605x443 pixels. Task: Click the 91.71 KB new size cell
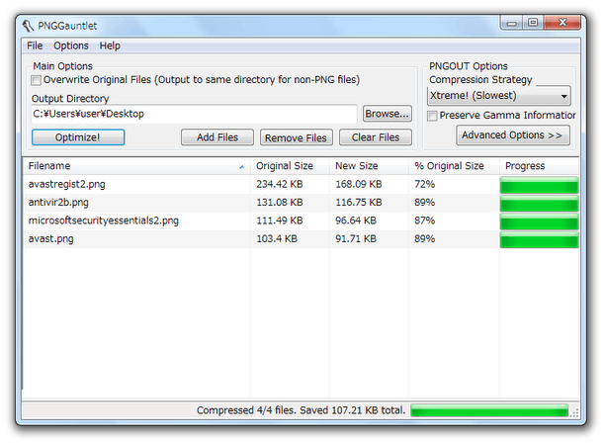click(x=356, y=239)
